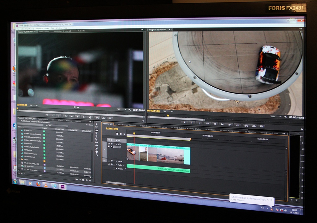Select the Track Select tool
317x223 pixels.
point(97,127)
